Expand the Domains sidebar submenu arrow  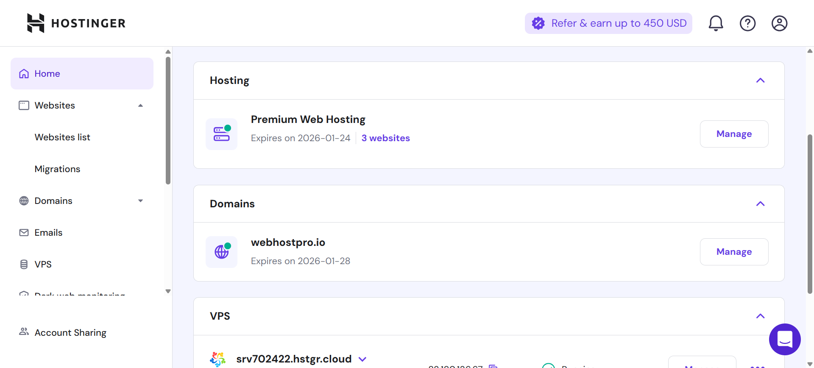click(x=140, y=201)
